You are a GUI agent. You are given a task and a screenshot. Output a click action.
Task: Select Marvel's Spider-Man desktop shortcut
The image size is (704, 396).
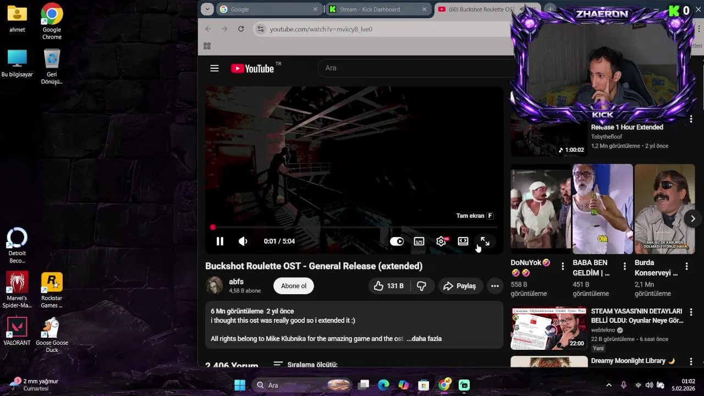[17, 290]
